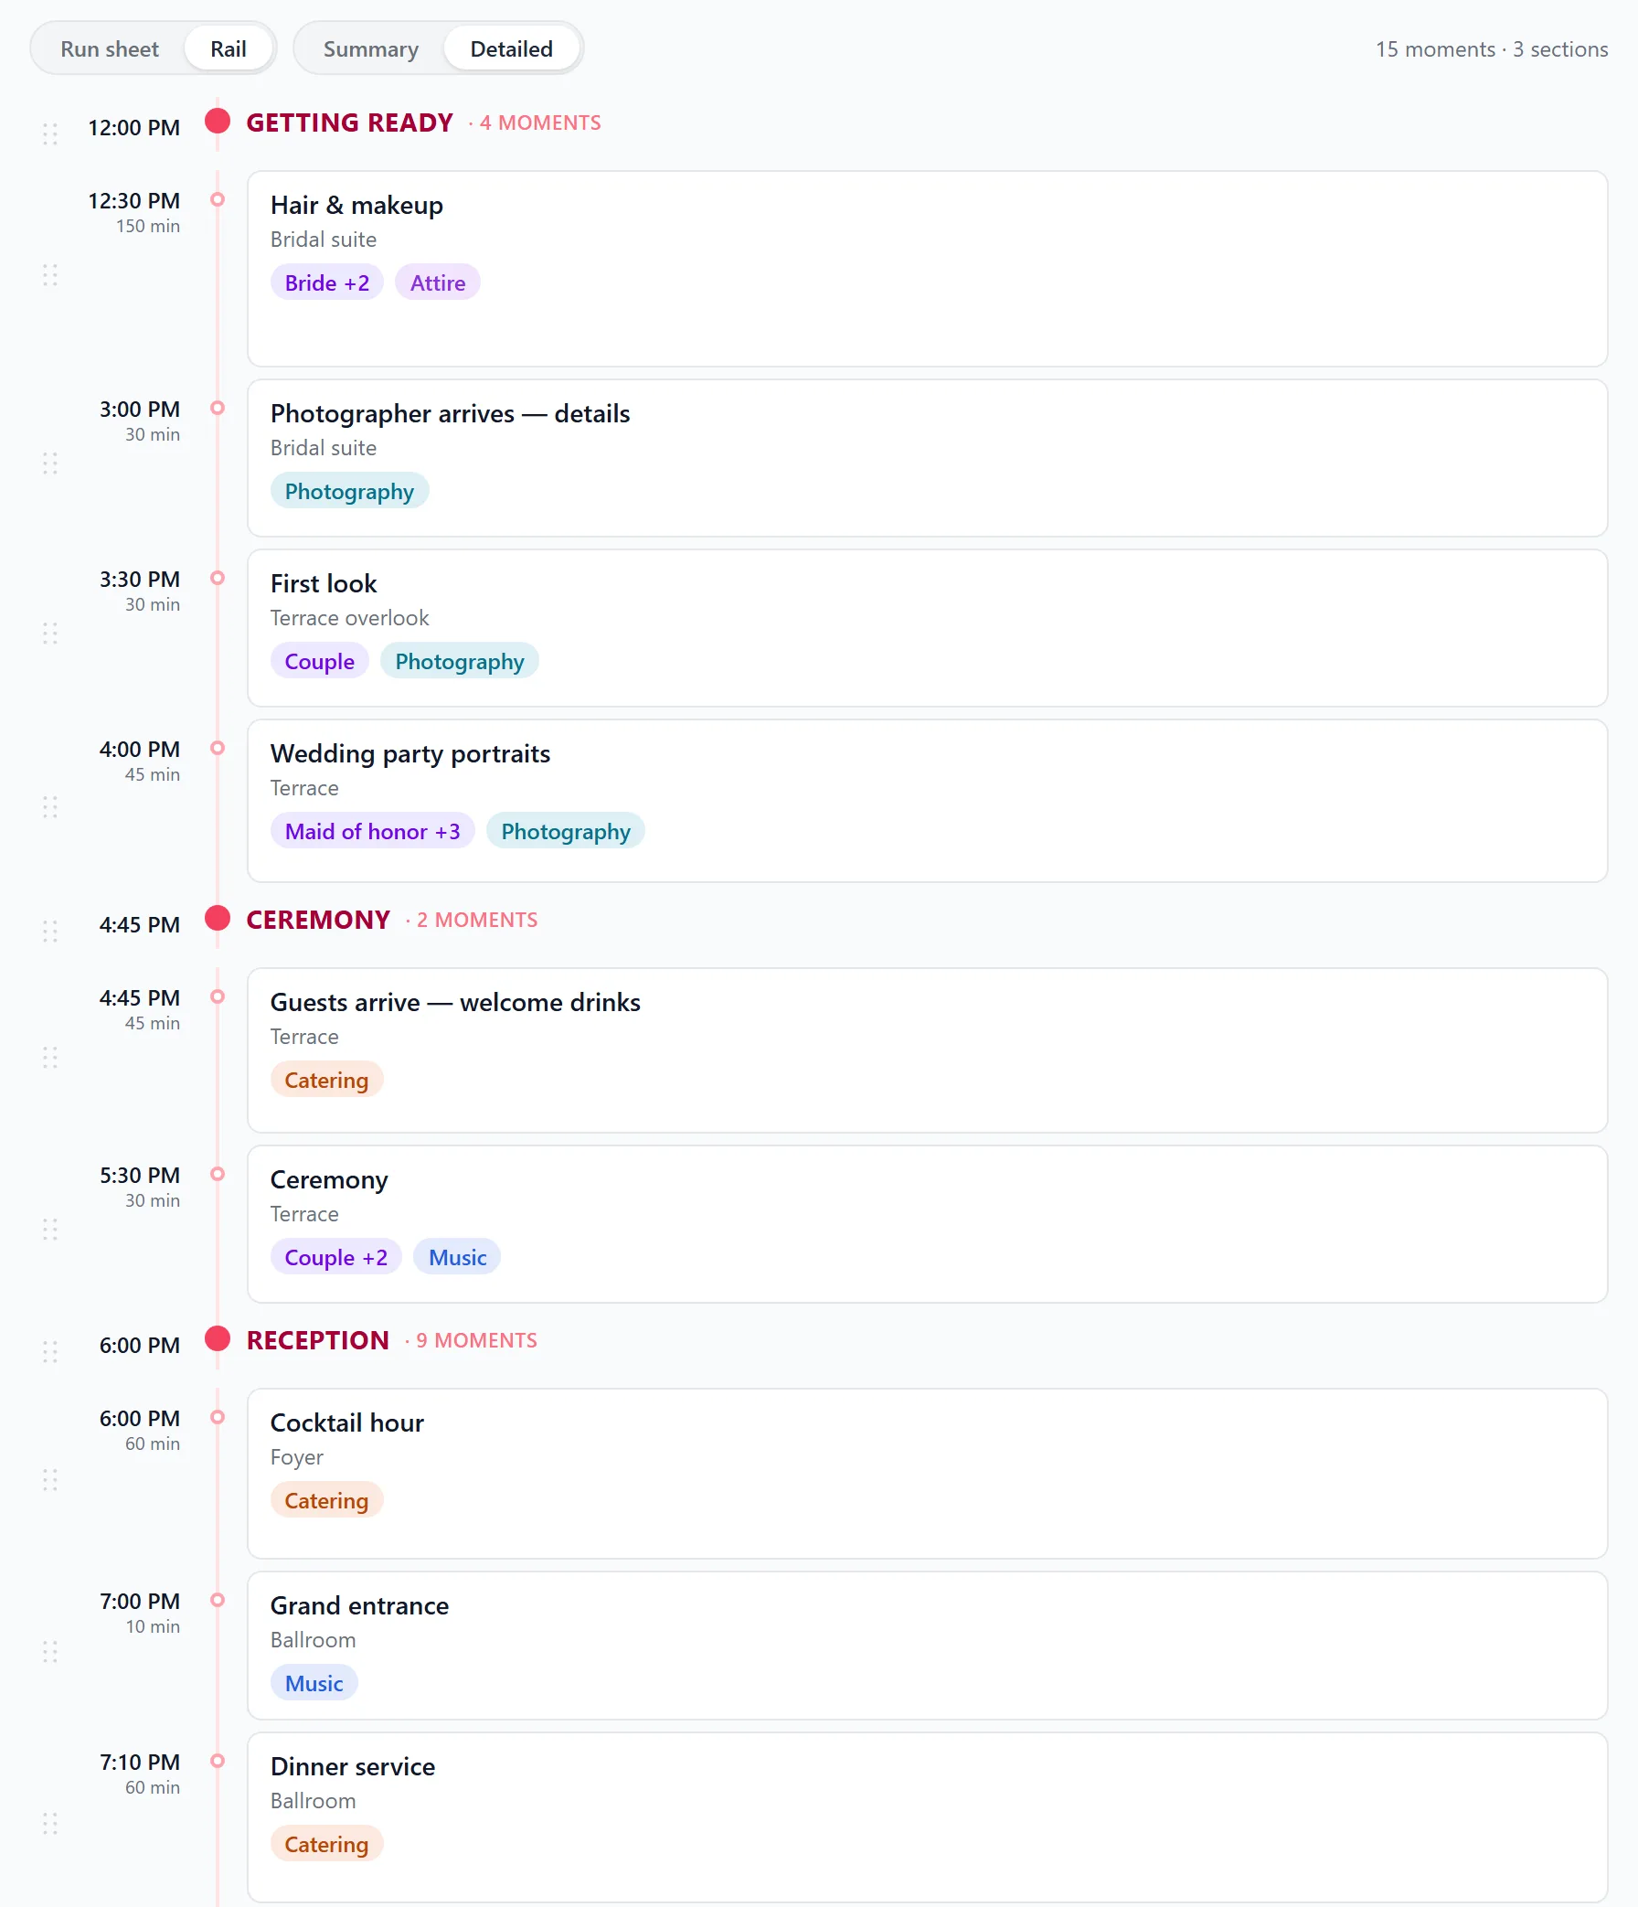The width and height of the screenshot is (1638, 1907).
Task: Select the Rail view toggle
Action: [229, 48]
